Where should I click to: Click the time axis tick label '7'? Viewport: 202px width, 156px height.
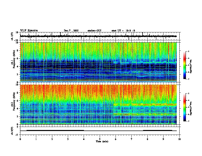132,139
